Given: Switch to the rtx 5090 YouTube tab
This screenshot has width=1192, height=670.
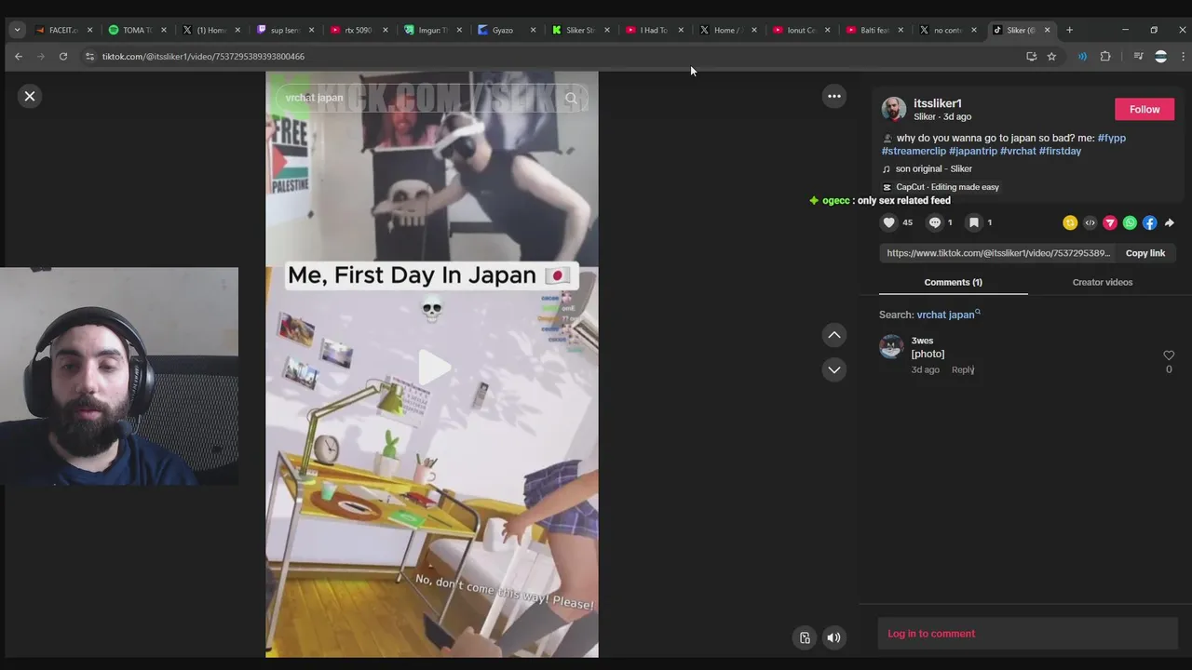Looking at the screenshot, I should [358, 30].
